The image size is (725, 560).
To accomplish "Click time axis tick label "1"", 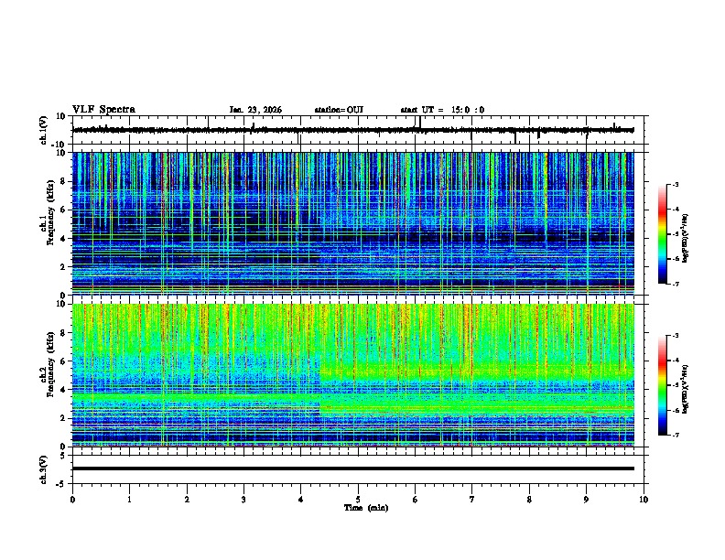I will click(x=129, y=500).
